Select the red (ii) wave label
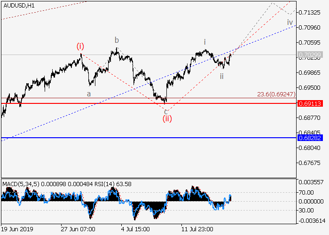 coord(167,118)
